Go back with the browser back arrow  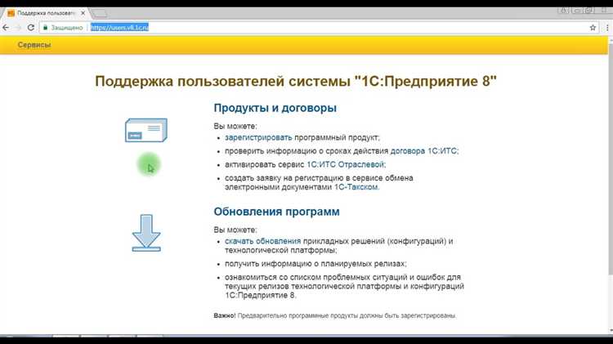[6, 27]
